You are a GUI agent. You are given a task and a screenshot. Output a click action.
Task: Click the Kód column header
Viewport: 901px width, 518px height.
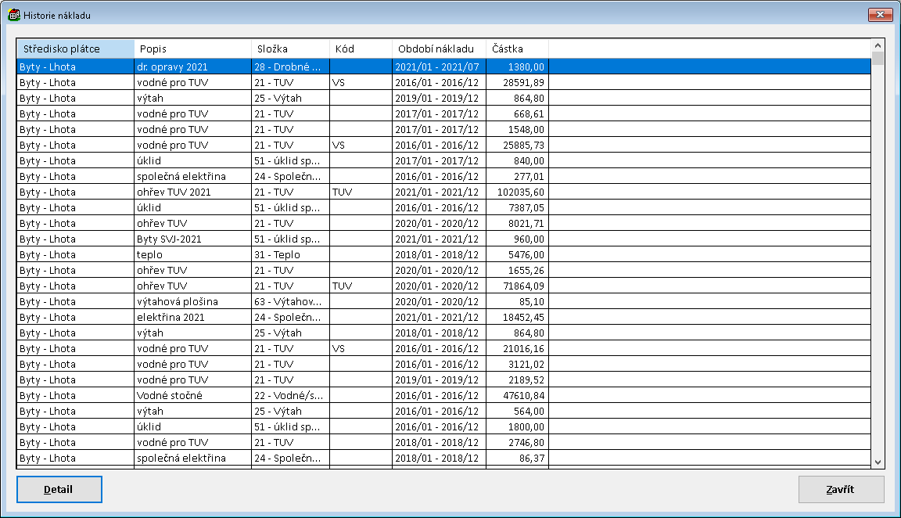click(361, 49)
